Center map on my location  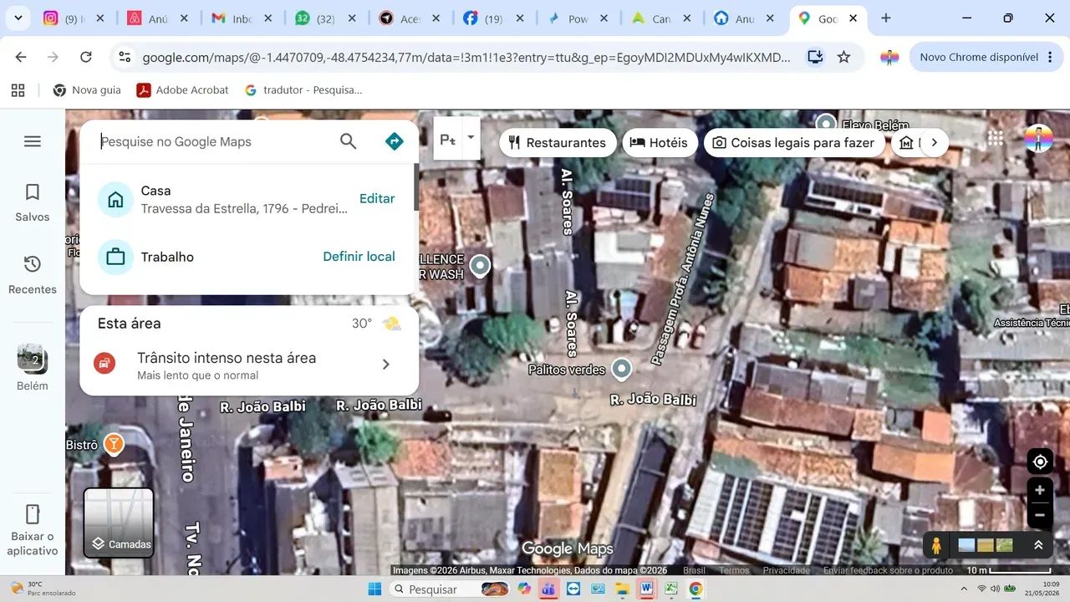[1040, 462]
